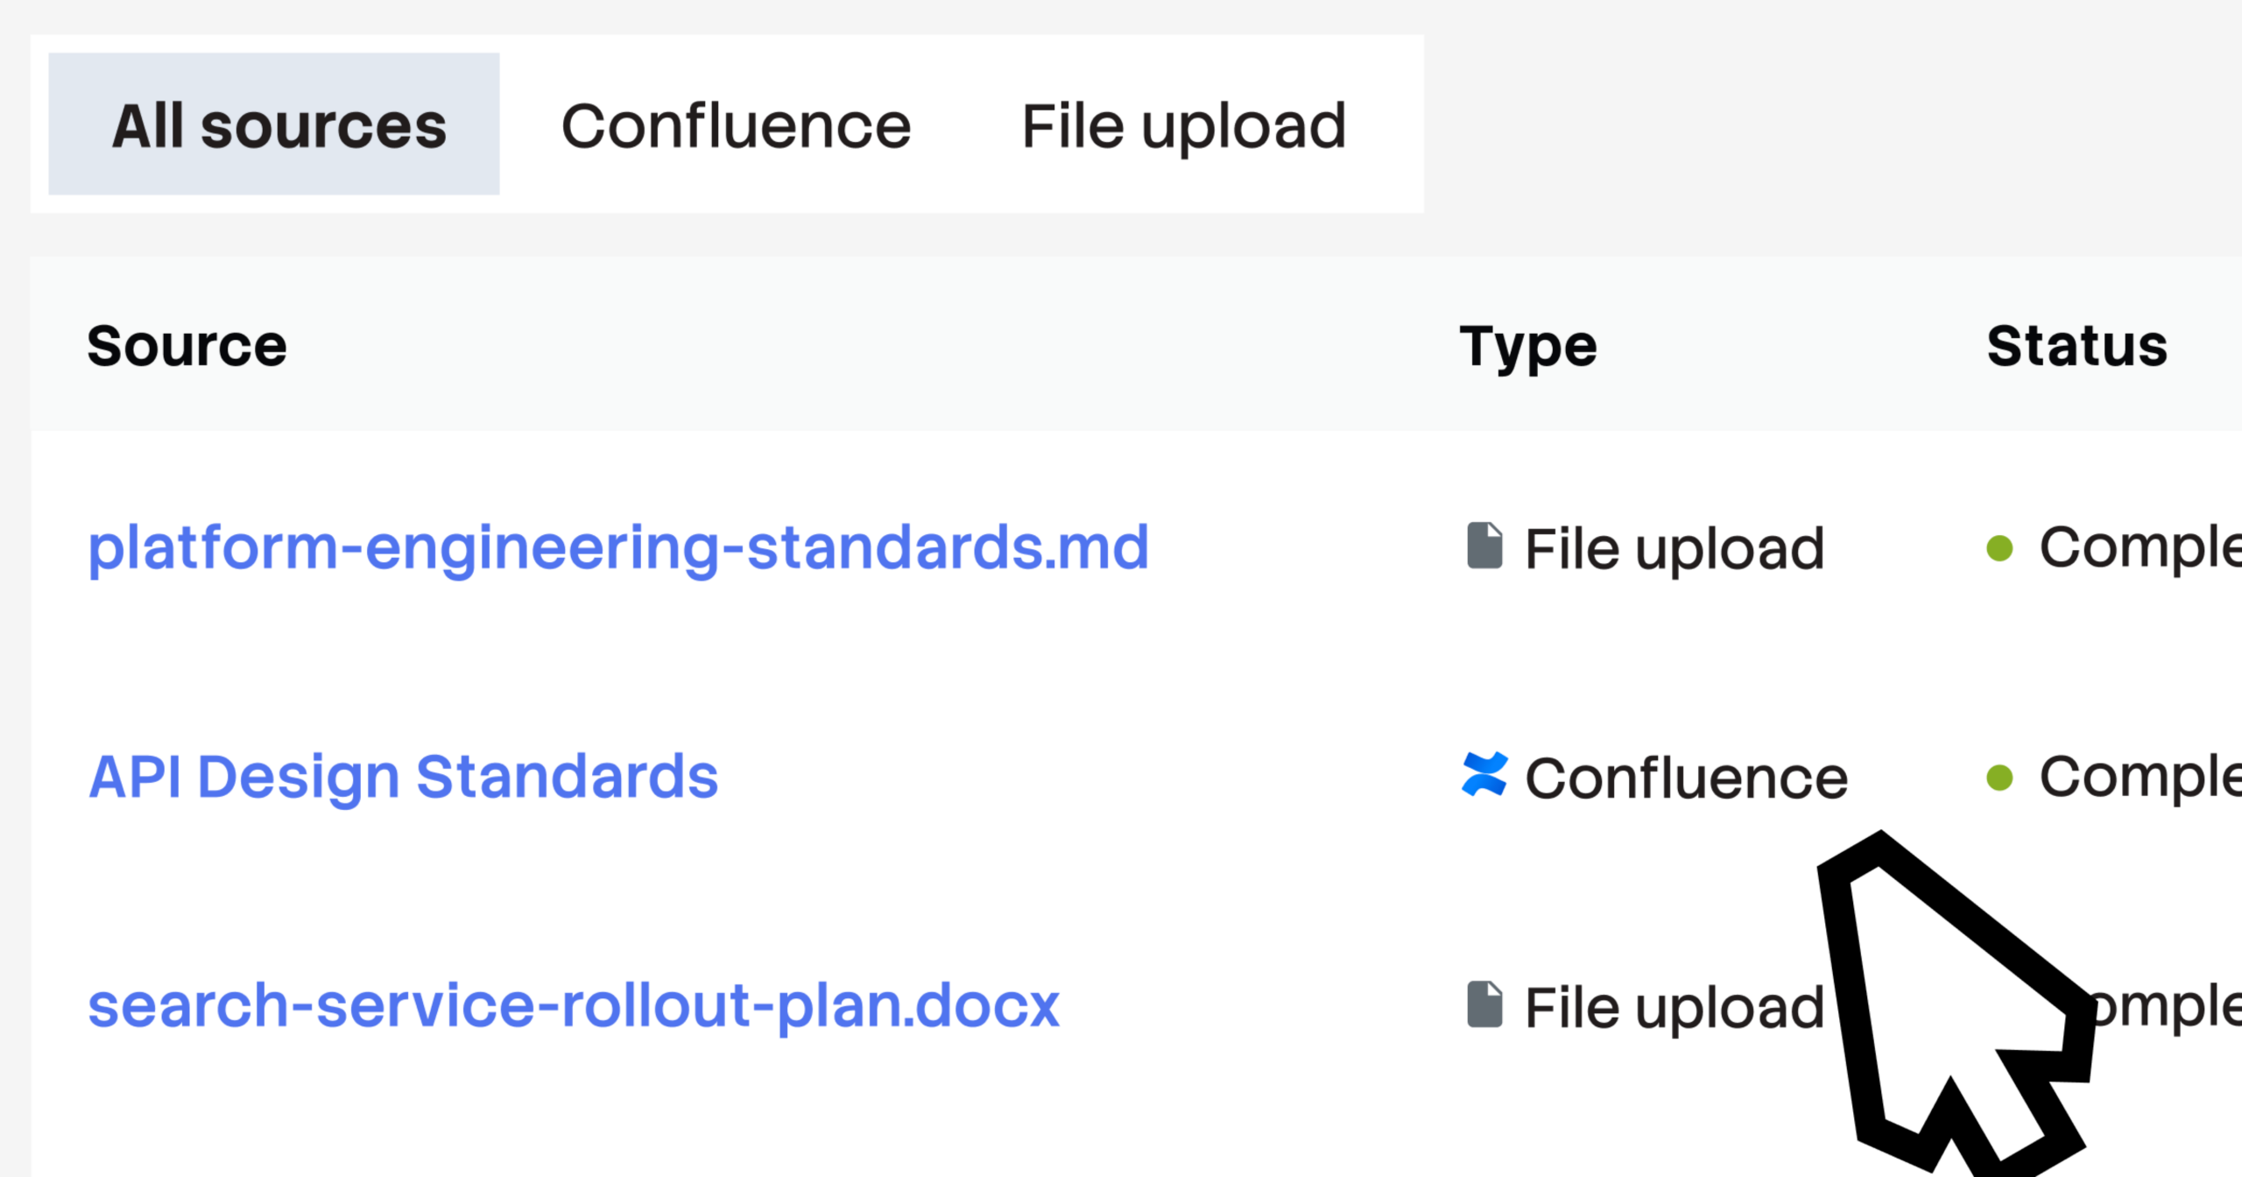The height and width of the screenshot is (1177, 2242).
Task: Click the Type column header
Action: (x=1527, y=346)
